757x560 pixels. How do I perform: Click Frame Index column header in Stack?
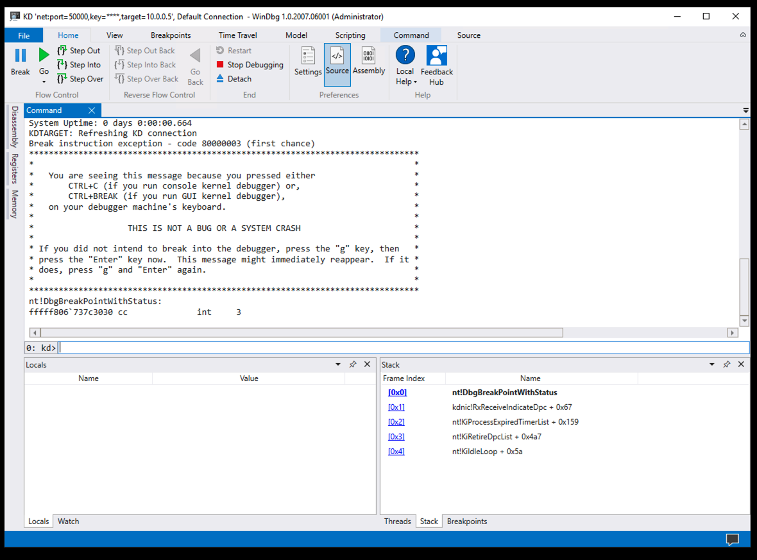tap(404, 378)
